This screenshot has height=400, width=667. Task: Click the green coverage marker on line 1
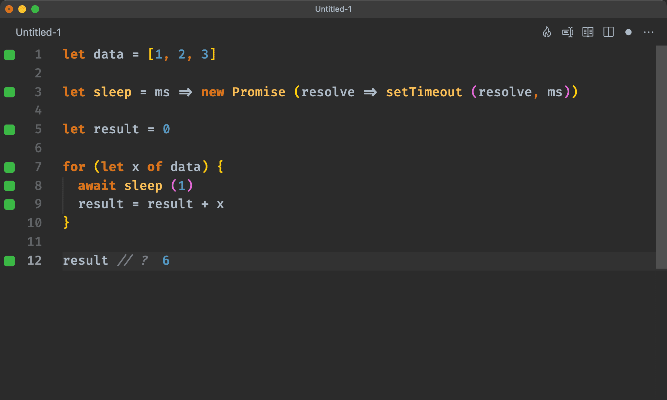(9, 55)
